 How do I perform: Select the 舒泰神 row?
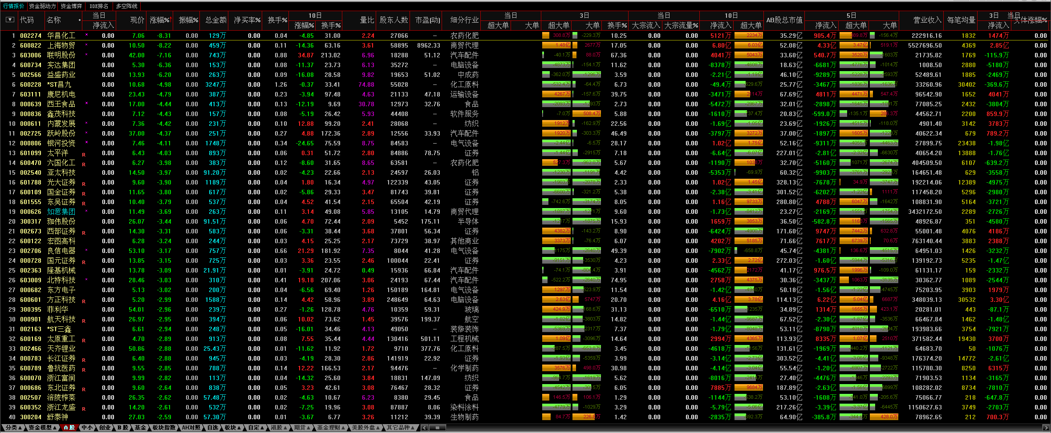[525, 417]
